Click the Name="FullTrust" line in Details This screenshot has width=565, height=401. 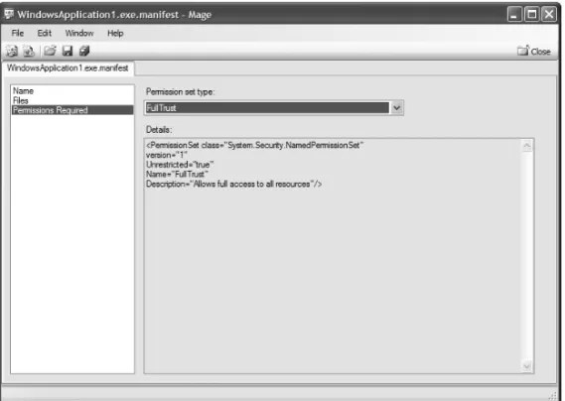click(x=177, y=174)
